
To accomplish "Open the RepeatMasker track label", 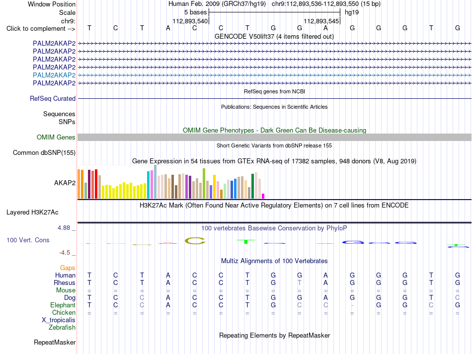I will click(55, 342).
